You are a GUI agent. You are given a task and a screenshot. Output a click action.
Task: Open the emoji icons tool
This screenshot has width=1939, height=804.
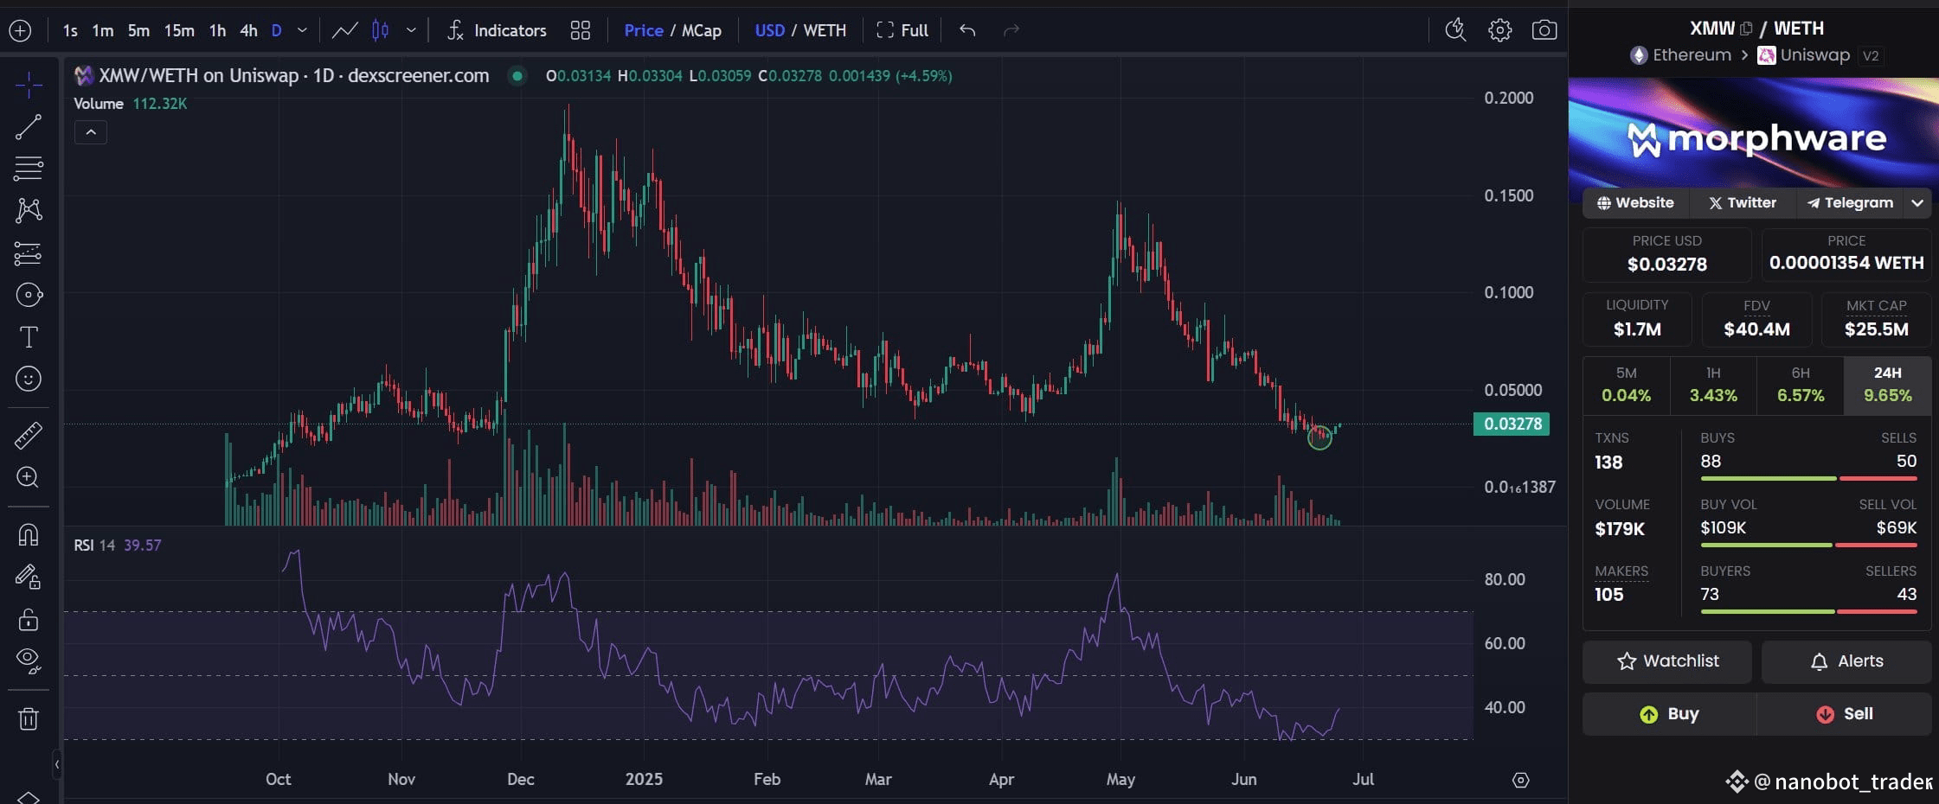pyautogui.click(x=29, y=379)
